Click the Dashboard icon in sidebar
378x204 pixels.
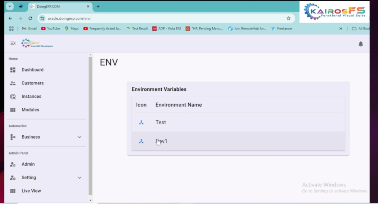click(13, 70)
